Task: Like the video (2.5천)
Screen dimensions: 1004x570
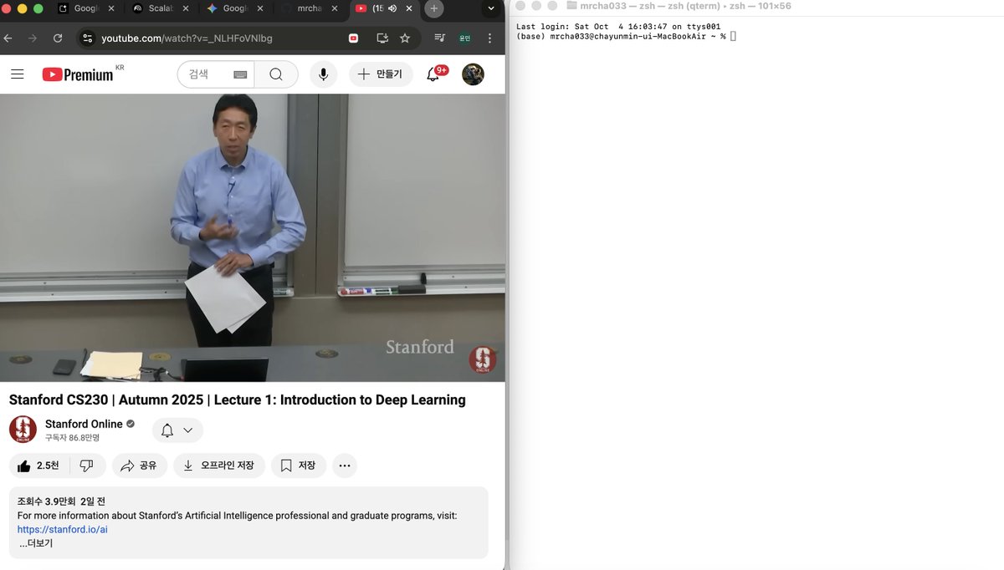Action: point(38,466)
